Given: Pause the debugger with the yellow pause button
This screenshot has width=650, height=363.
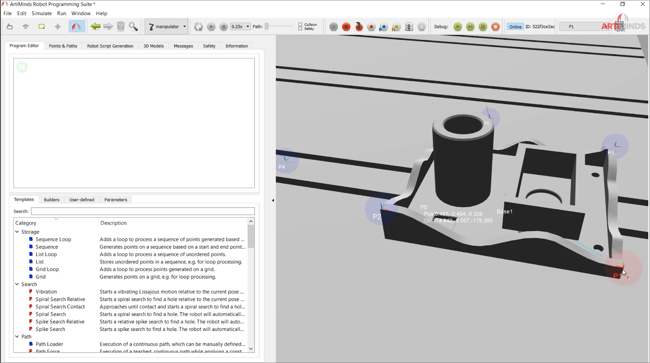Looking at the screenshot, I should click(x=483, y=27).
